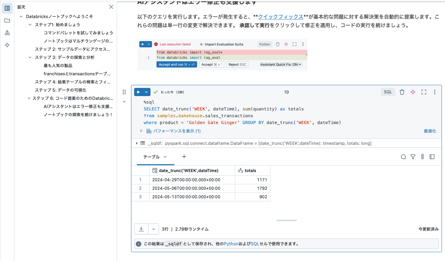Change the cell language via the SQL badge
This screenshot has width=445, height=261.
(x=388, y=92)
